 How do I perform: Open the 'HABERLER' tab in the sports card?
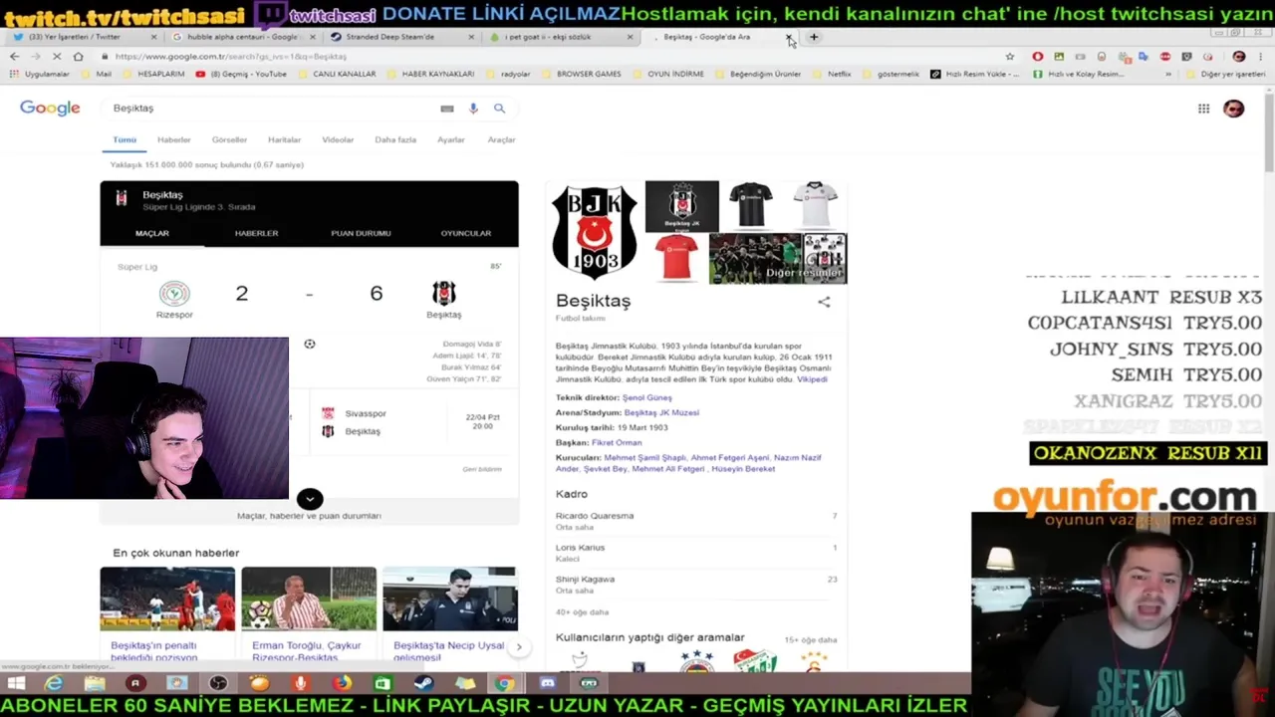[x=256, y=233]
